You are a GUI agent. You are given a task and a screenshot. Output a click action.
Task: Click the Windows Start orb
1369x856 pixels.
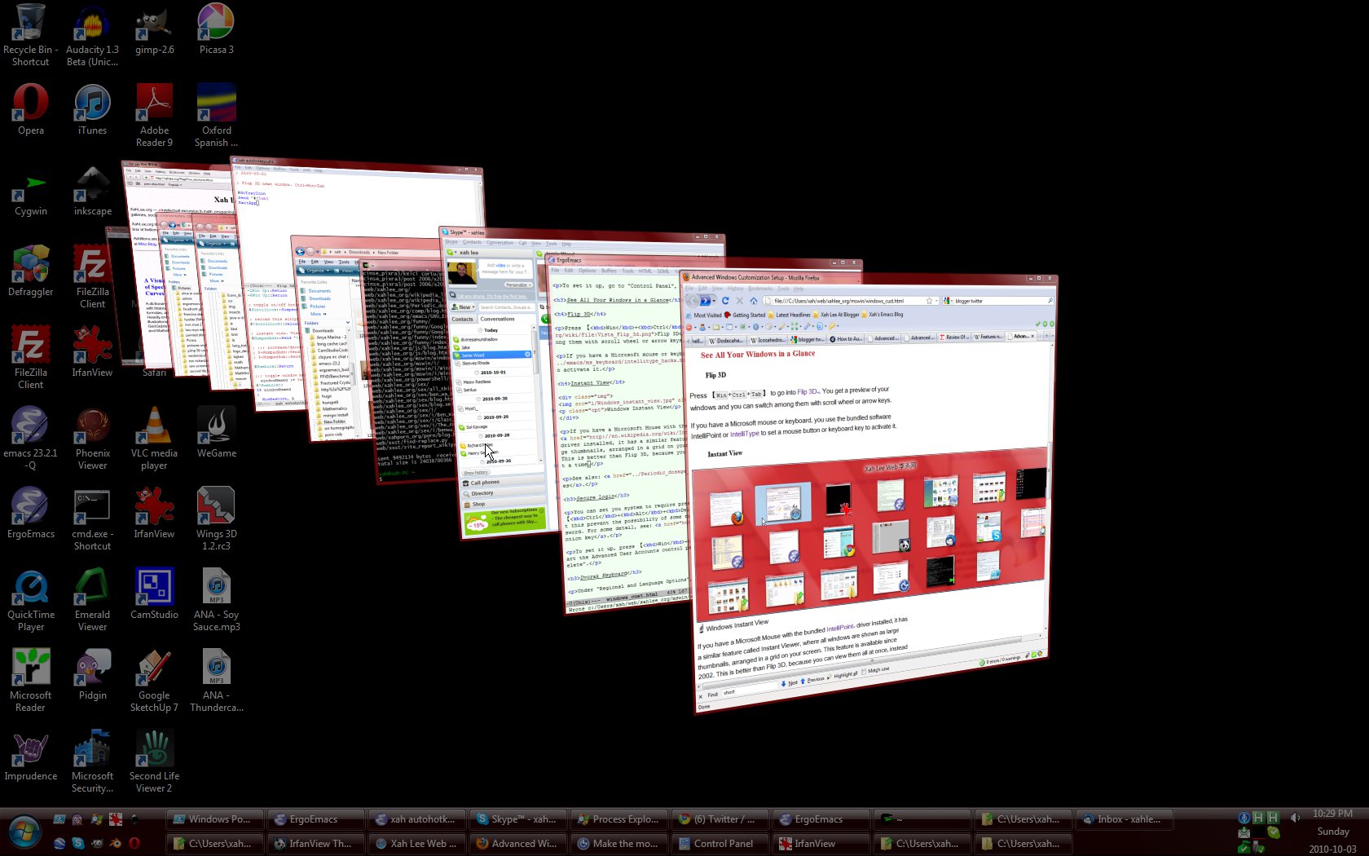click(x=24, y=832)
